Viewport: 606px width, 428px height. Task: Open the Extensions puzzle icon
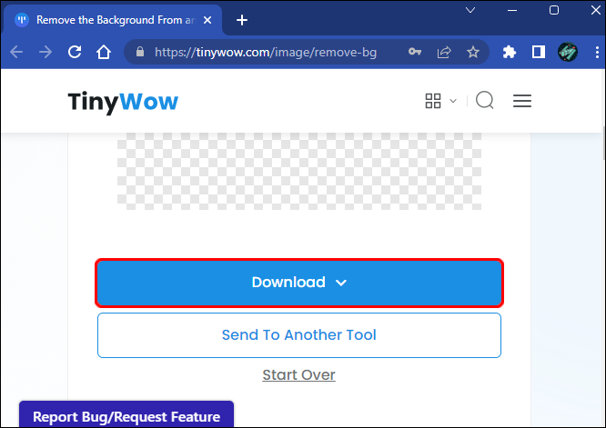tap(509, 52)
